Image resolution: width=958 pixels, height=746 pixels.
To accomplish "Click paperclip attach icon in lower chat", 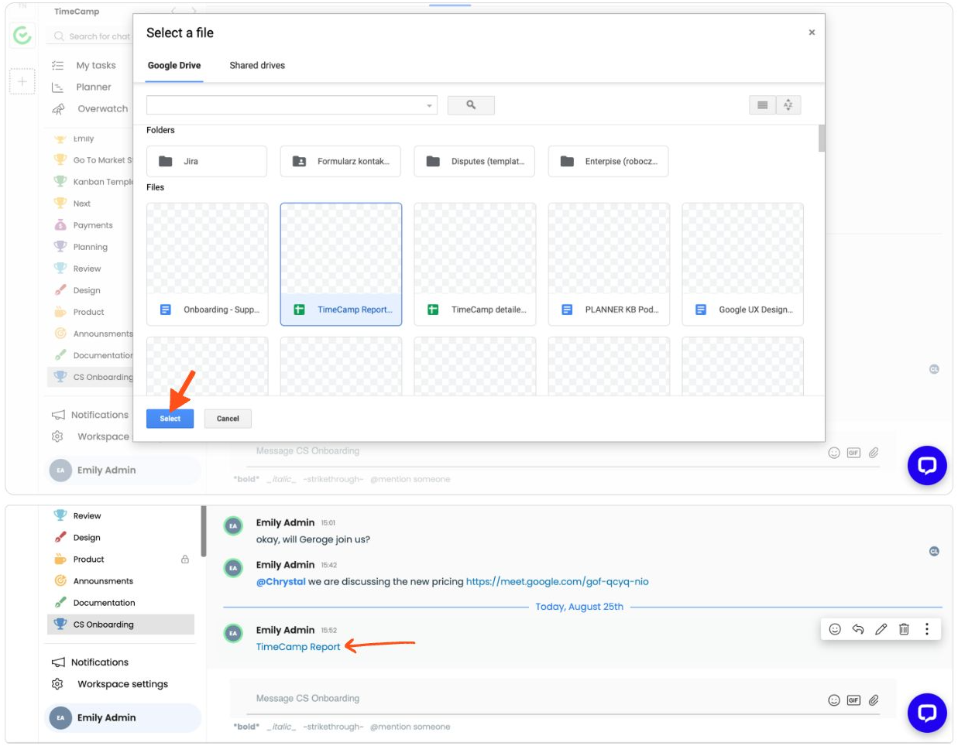I will coord(874,700).
